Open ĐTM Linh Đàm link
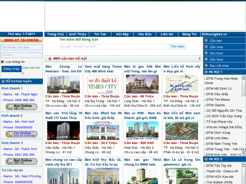 click(217, 138)
